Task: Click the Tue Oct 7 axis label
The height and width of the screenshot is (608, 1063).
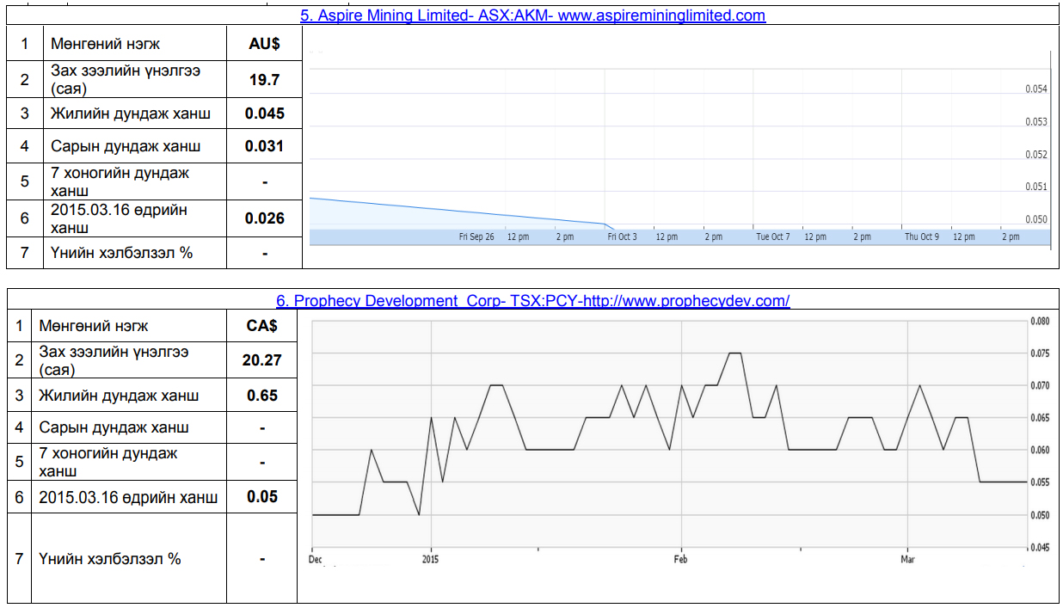Action: [772, 236]
